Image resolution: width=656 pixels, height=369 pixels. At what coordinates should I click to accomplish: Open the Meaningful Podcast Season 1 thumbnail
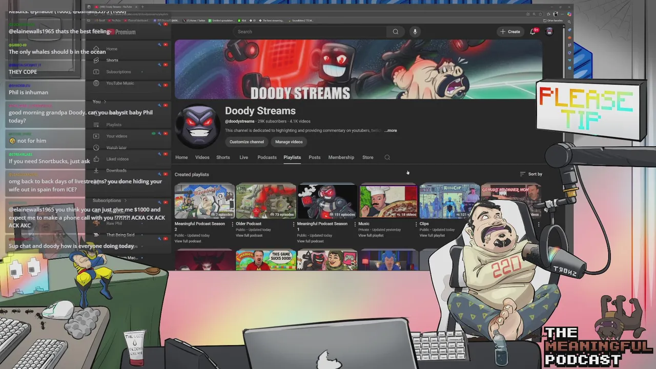pyautogui.click(x=327, y=202)
